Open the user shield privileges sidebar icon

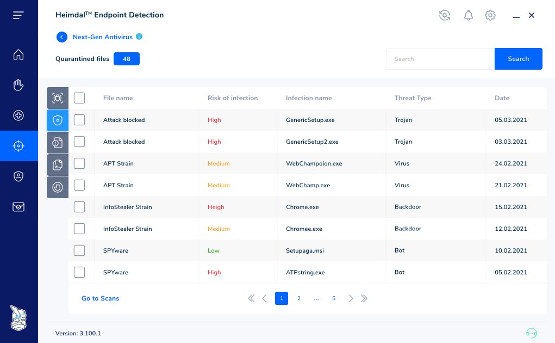(18, 176)
